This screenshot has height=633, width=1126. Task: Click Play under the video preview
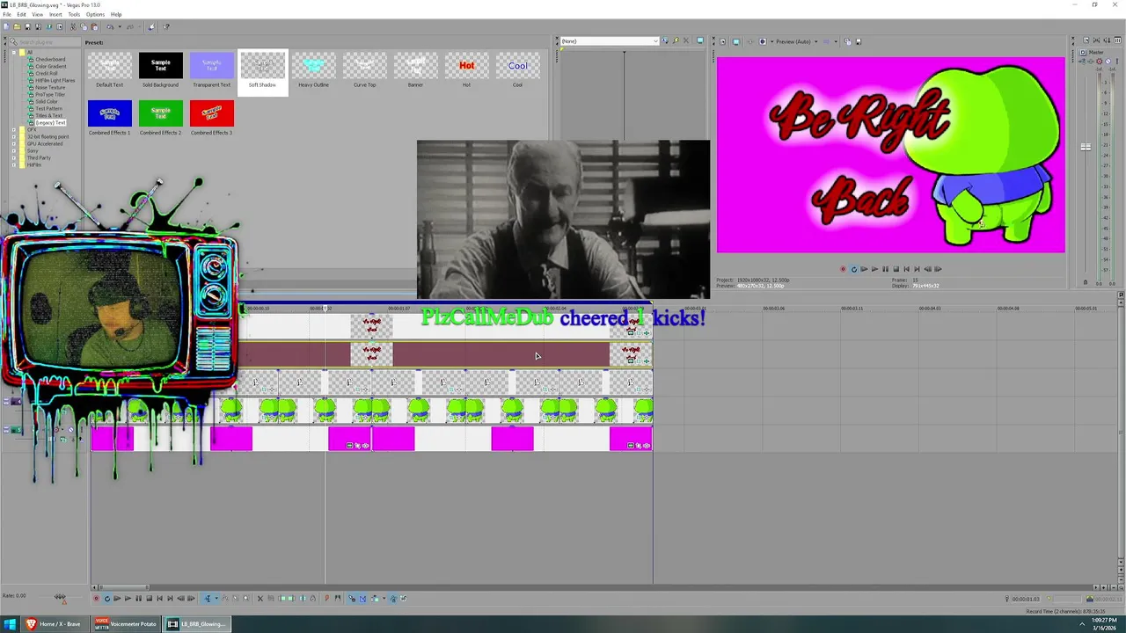pyautogui.click(x=874, y=269)
